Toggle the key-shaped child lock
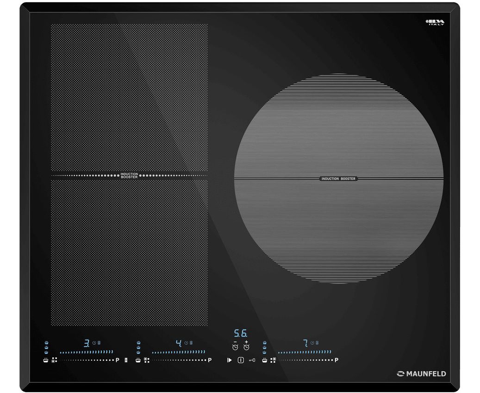 point(252,360)
